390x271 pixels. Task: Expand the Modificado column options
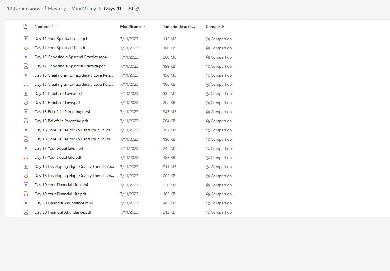[144, 27]
